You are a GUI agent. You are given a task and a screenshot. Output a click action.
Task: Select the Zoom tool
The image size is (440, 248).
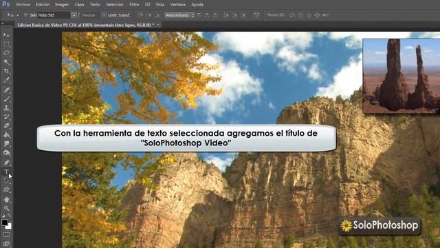click(6, 208)
